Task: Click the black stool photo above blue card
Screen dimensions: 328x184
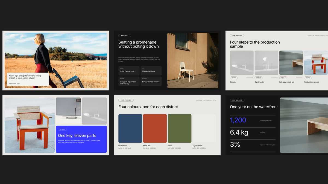Action: coord(68,111)
